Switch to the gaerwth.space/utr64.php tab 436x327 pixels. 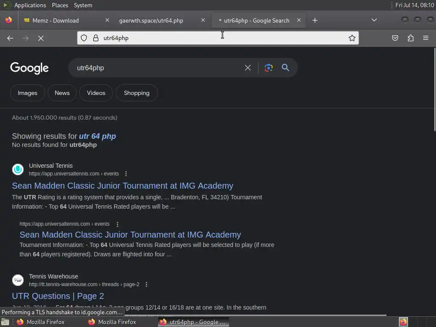(x=162, y=20)
